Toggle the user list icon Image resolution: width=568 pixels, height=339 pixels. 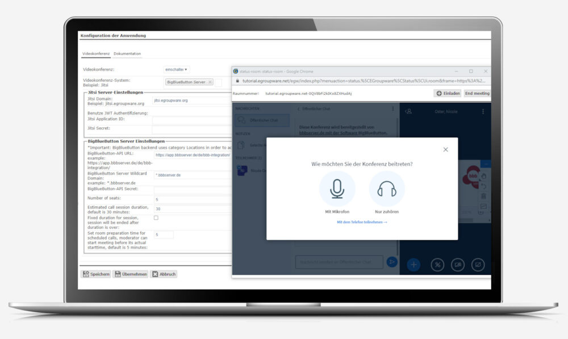click(x=408, y=111)
